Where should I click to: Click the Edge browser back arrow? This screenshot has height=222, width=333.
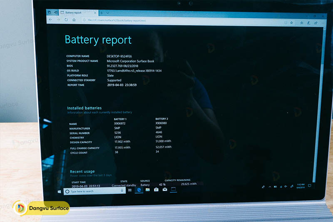coord(50,20)
